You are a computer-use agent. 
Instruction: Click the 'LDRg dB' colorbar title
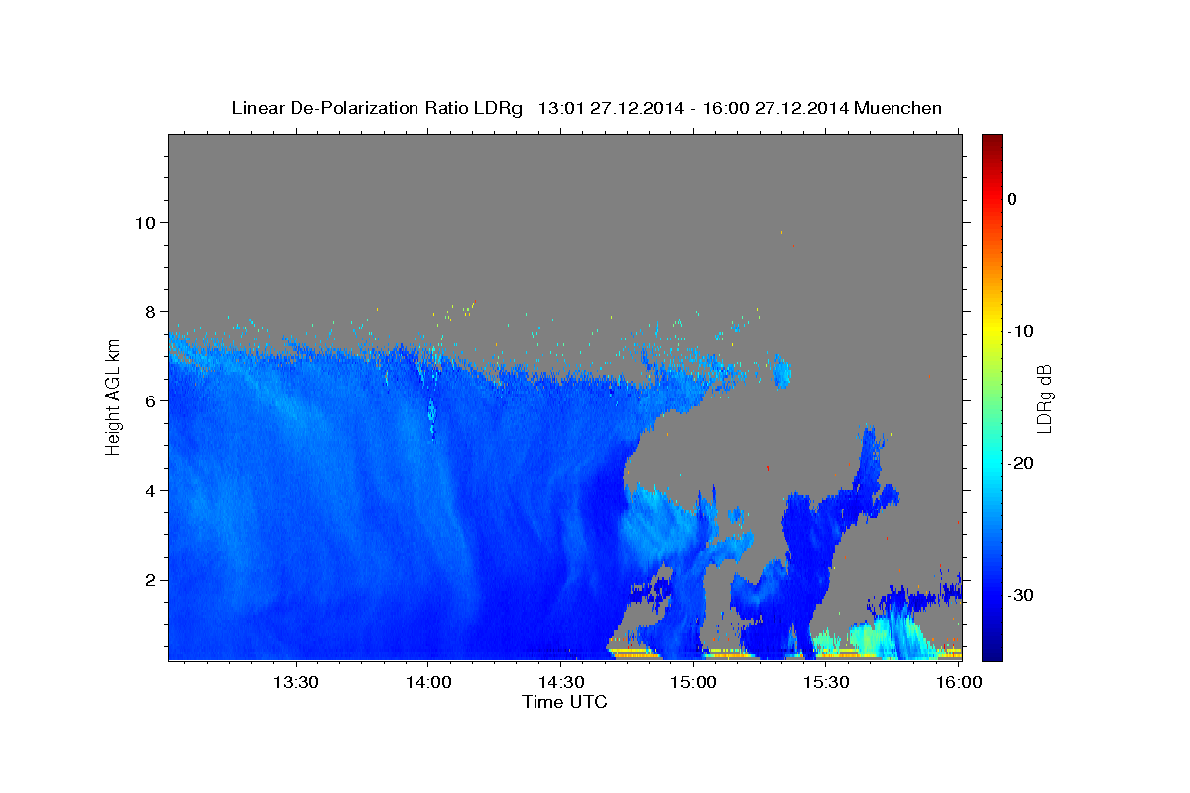click(1044, 398)
